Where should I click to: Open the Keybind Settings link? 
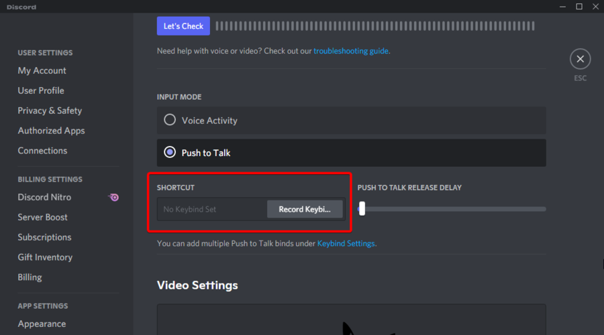point(346,243)
